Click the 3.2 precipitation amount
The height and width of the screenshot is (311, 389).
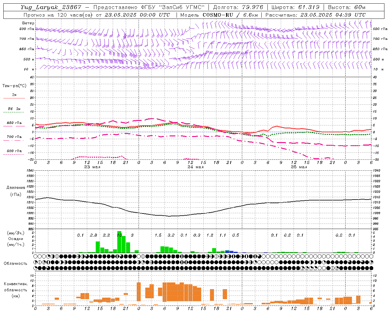coord(171,235)
